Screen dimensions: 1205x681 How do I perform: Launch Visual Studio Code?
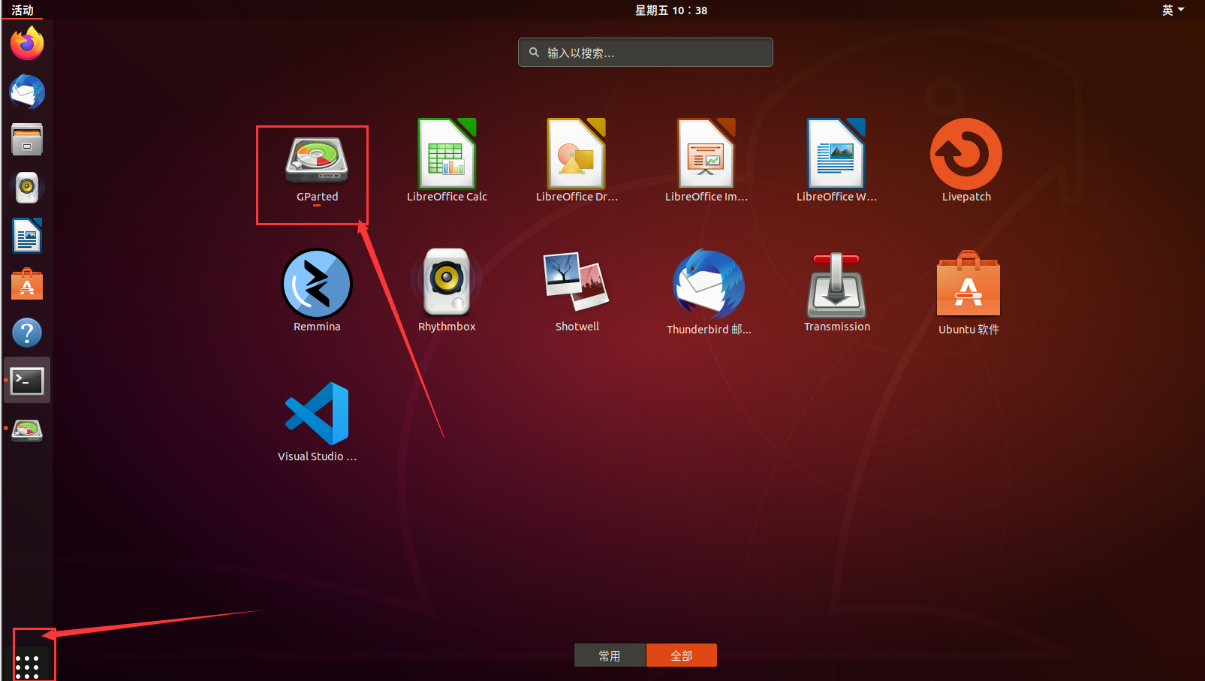[x=317, y=422]
